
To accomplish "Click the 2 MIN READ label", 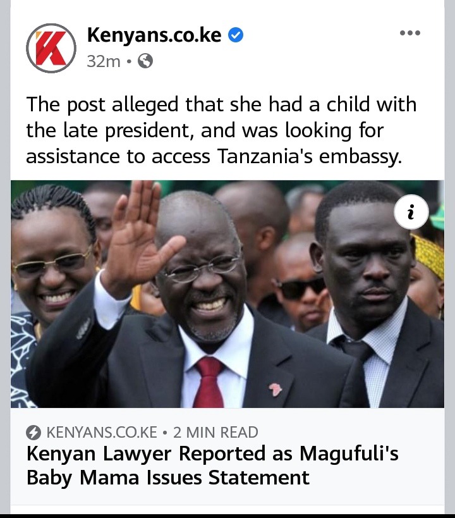I will pyautogui.click(x=215, y=433).
